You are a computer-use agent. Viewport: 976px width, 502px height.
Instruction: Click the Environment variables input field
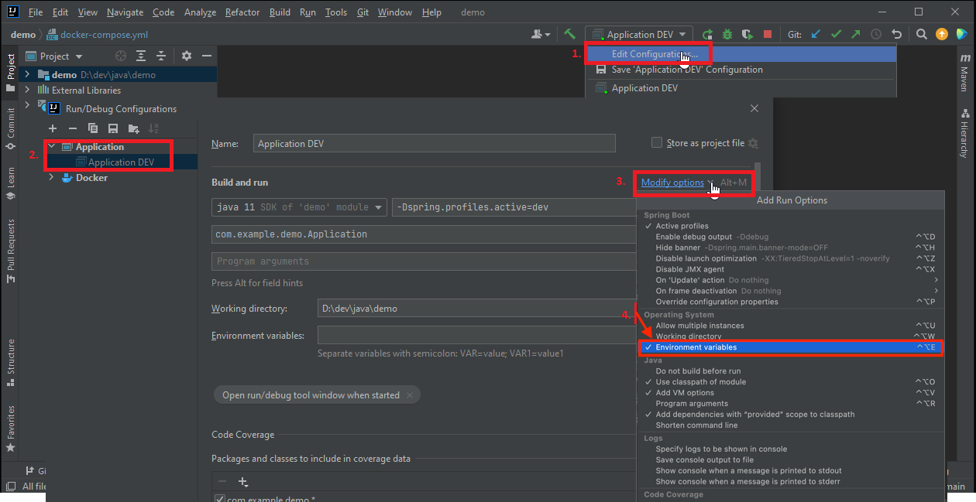(477, 336)
